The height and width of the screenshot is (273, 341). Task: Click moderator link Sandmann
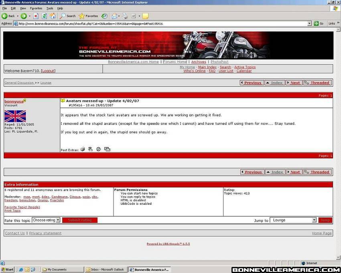click(x=59, y=197)
